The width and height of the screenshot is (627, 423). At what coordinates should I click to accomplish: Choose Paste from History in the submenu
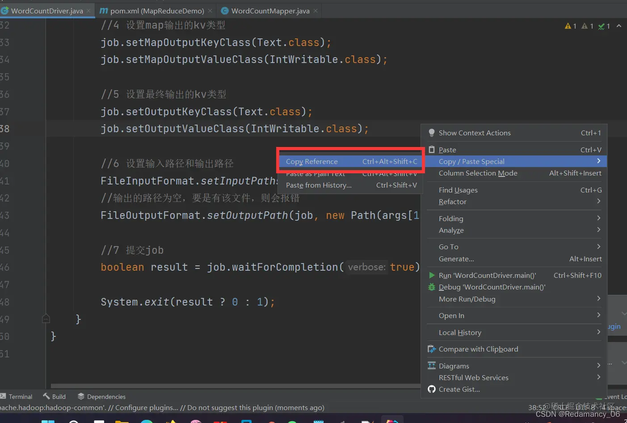[351, 185]
